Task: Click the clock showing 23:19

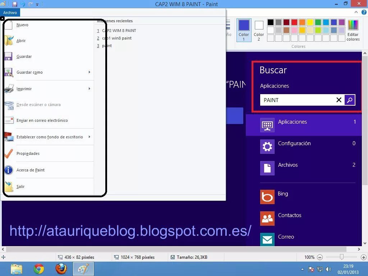Action: tap(348, 266)
